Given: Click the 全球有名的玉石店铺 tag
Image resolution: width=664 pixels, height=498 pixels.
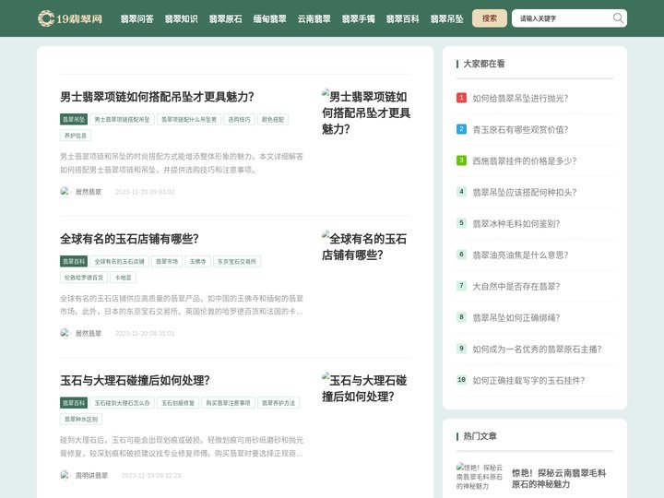Looking at the screenshot, I should (119, 261).
